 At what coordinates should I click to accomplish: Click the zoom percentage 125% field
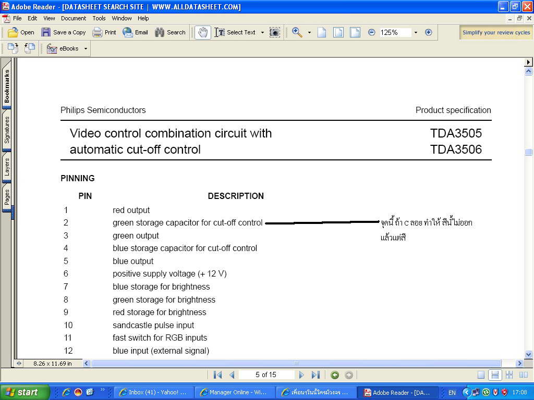pyautogui.click(x=395, y=32)
